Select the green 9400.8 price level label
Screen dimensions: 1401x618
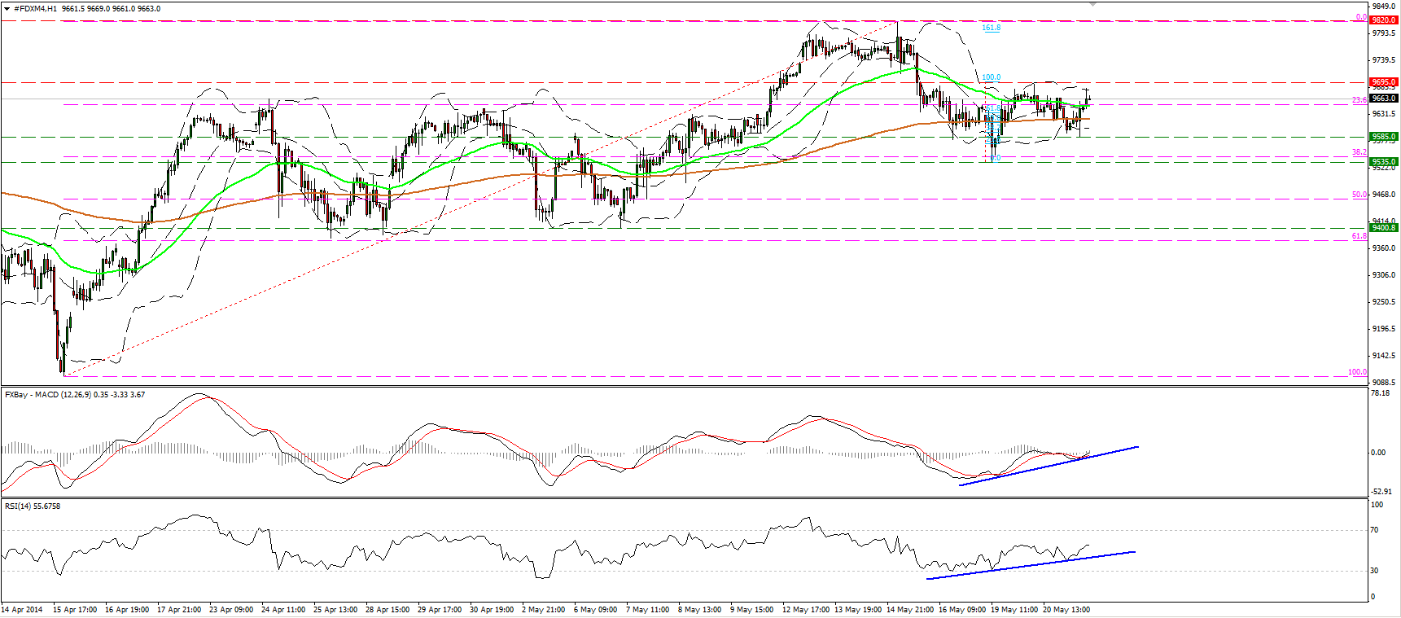click(1384, 228)
